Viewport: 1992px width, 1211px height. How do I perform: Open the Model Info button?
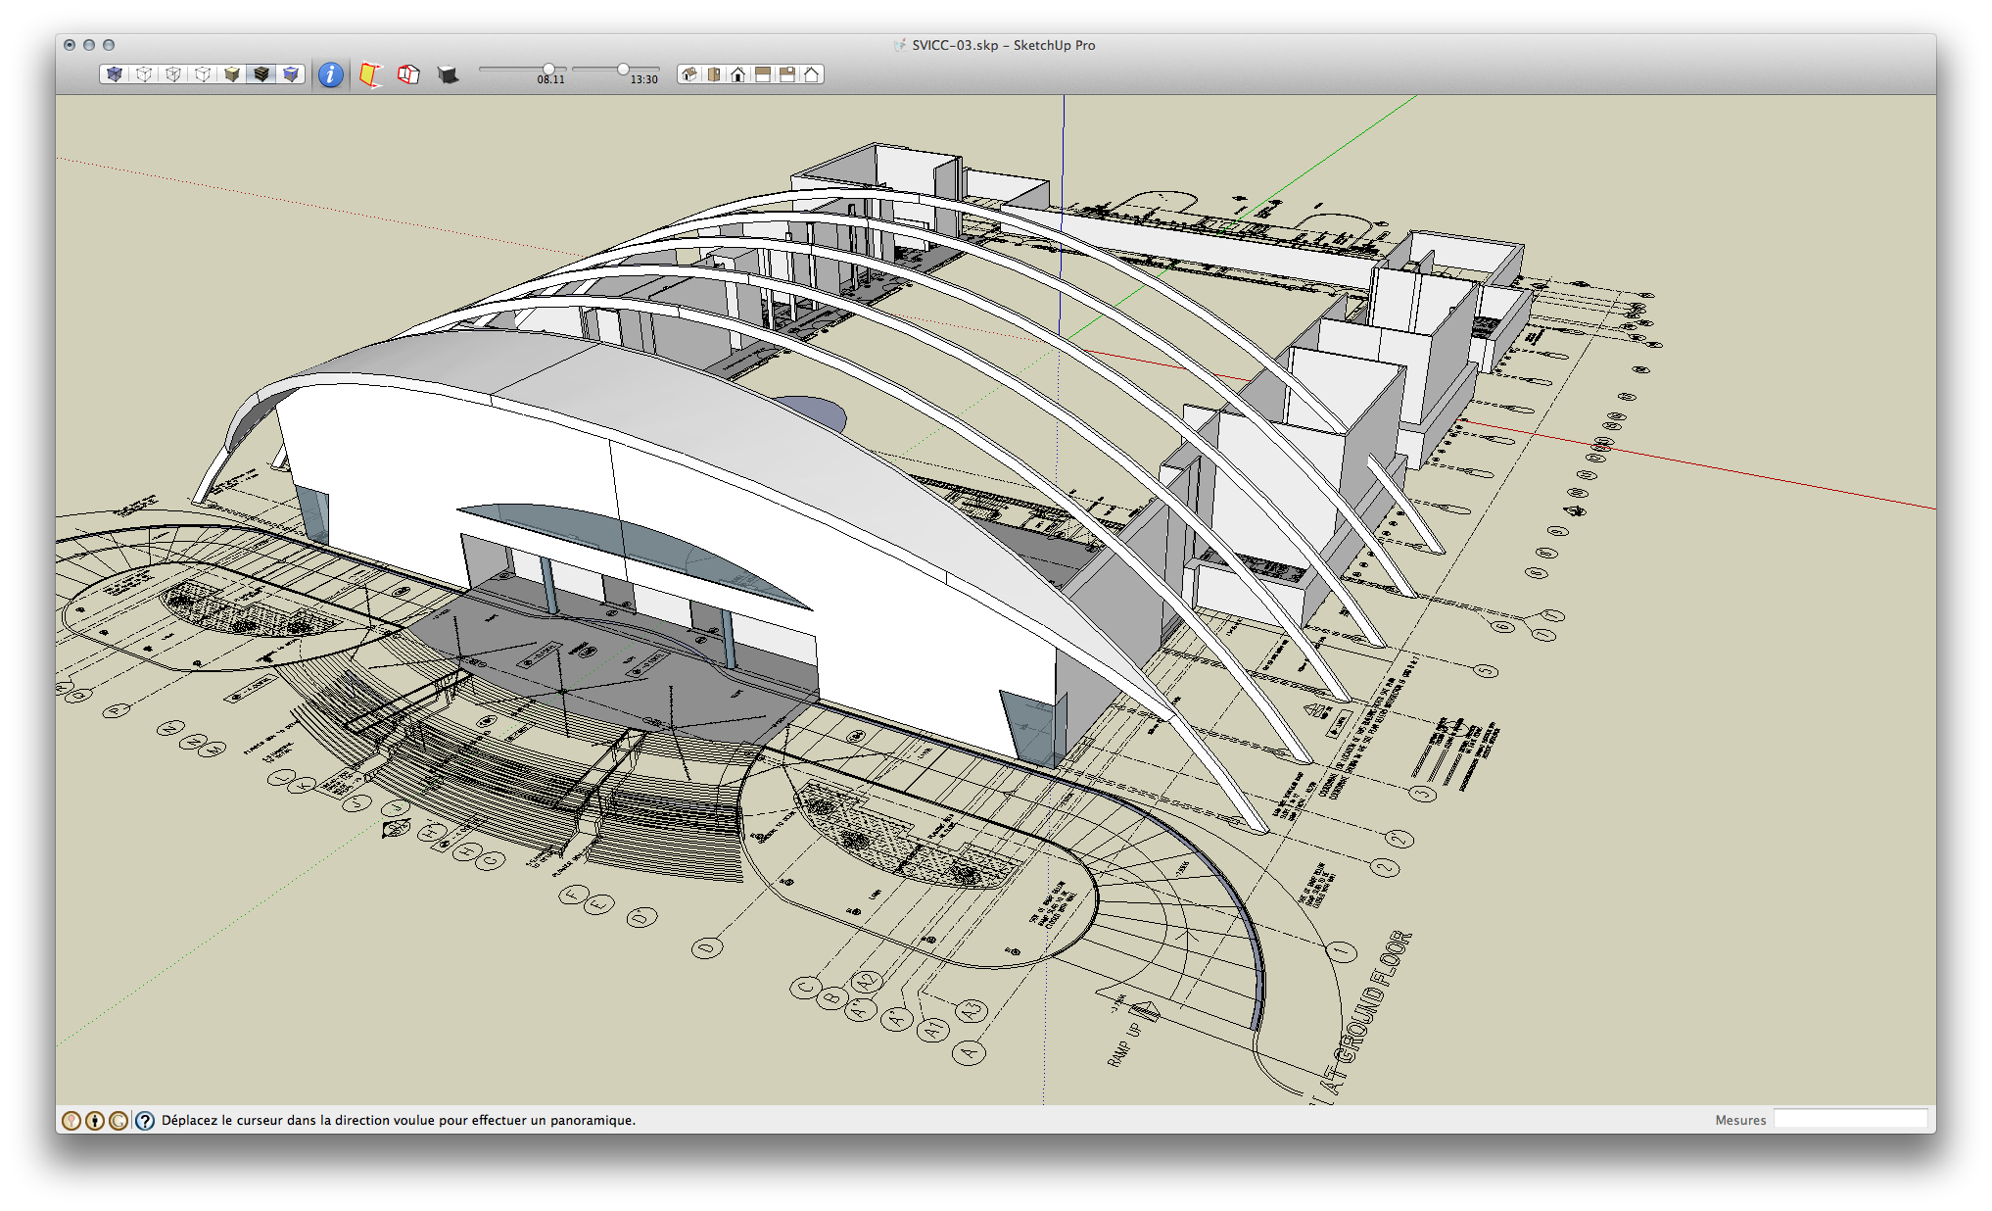coord(331,74)
